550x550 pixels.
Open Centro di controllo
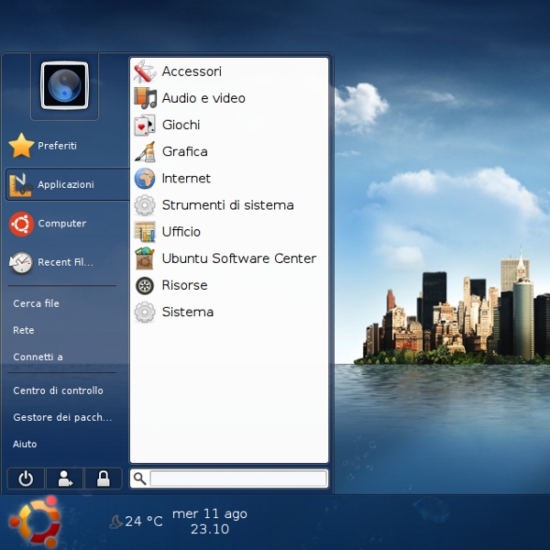59,390
